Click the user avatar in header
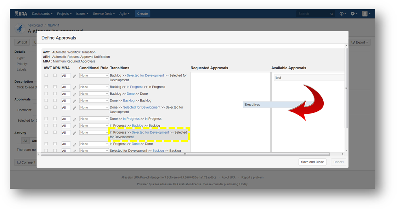This screenshot has height=209, width=397. 365,14
